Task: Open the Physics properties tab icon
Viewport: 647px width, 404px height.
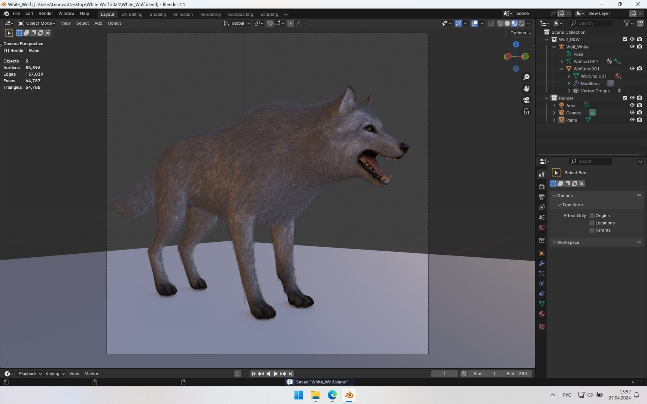Action: click(542, 284)
